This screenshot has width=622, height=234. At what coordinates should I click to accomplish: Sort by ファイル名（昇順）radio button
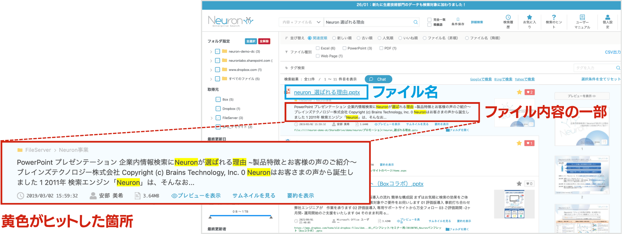click(x=425, y=38)
